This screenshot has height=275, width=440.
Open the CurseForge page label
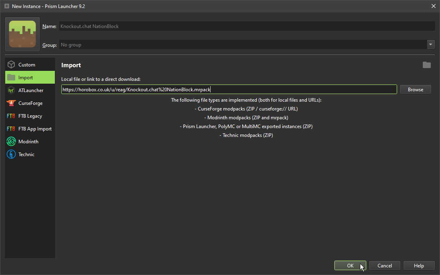30,103
